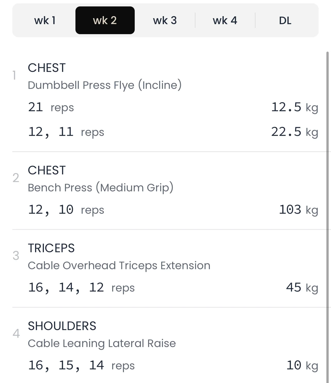The image size is (331, 383).
Task: Select the 12, 11 reps row
Action: click(x=66, y=132)
